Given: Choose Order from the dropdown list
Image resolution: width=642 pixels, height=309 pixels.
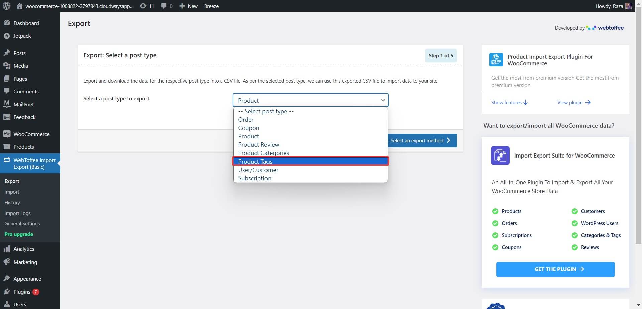Looking at the screenshot, I should (310, 120).
